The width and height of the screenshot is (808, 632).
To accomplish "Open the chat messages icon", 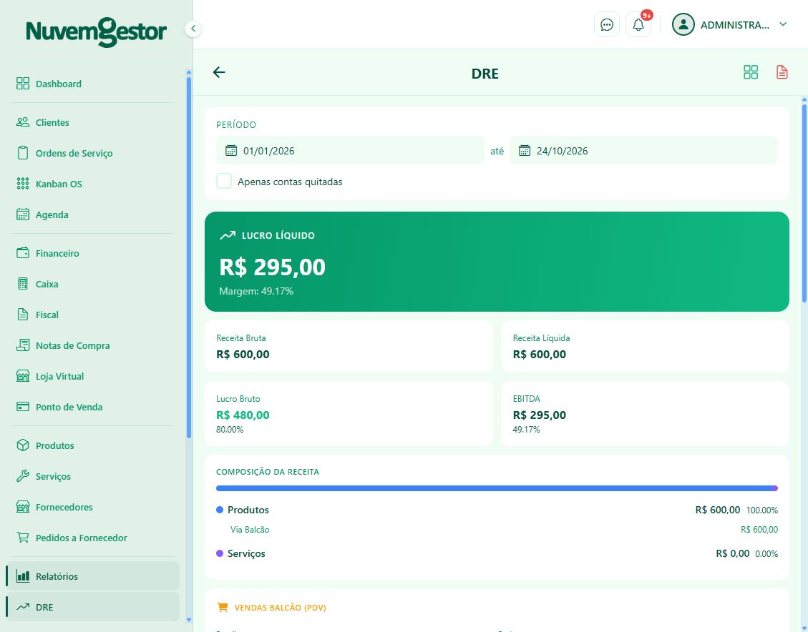I will [606, 25].
